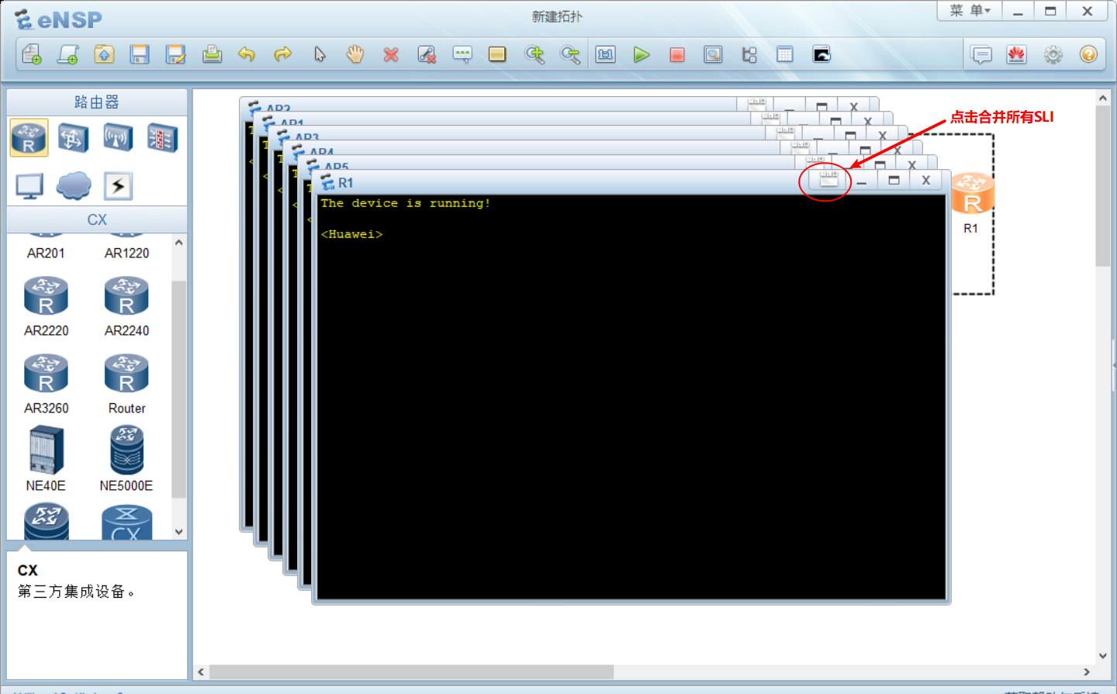
Task: Undo the last action
Action: click(x=247, y=54)
